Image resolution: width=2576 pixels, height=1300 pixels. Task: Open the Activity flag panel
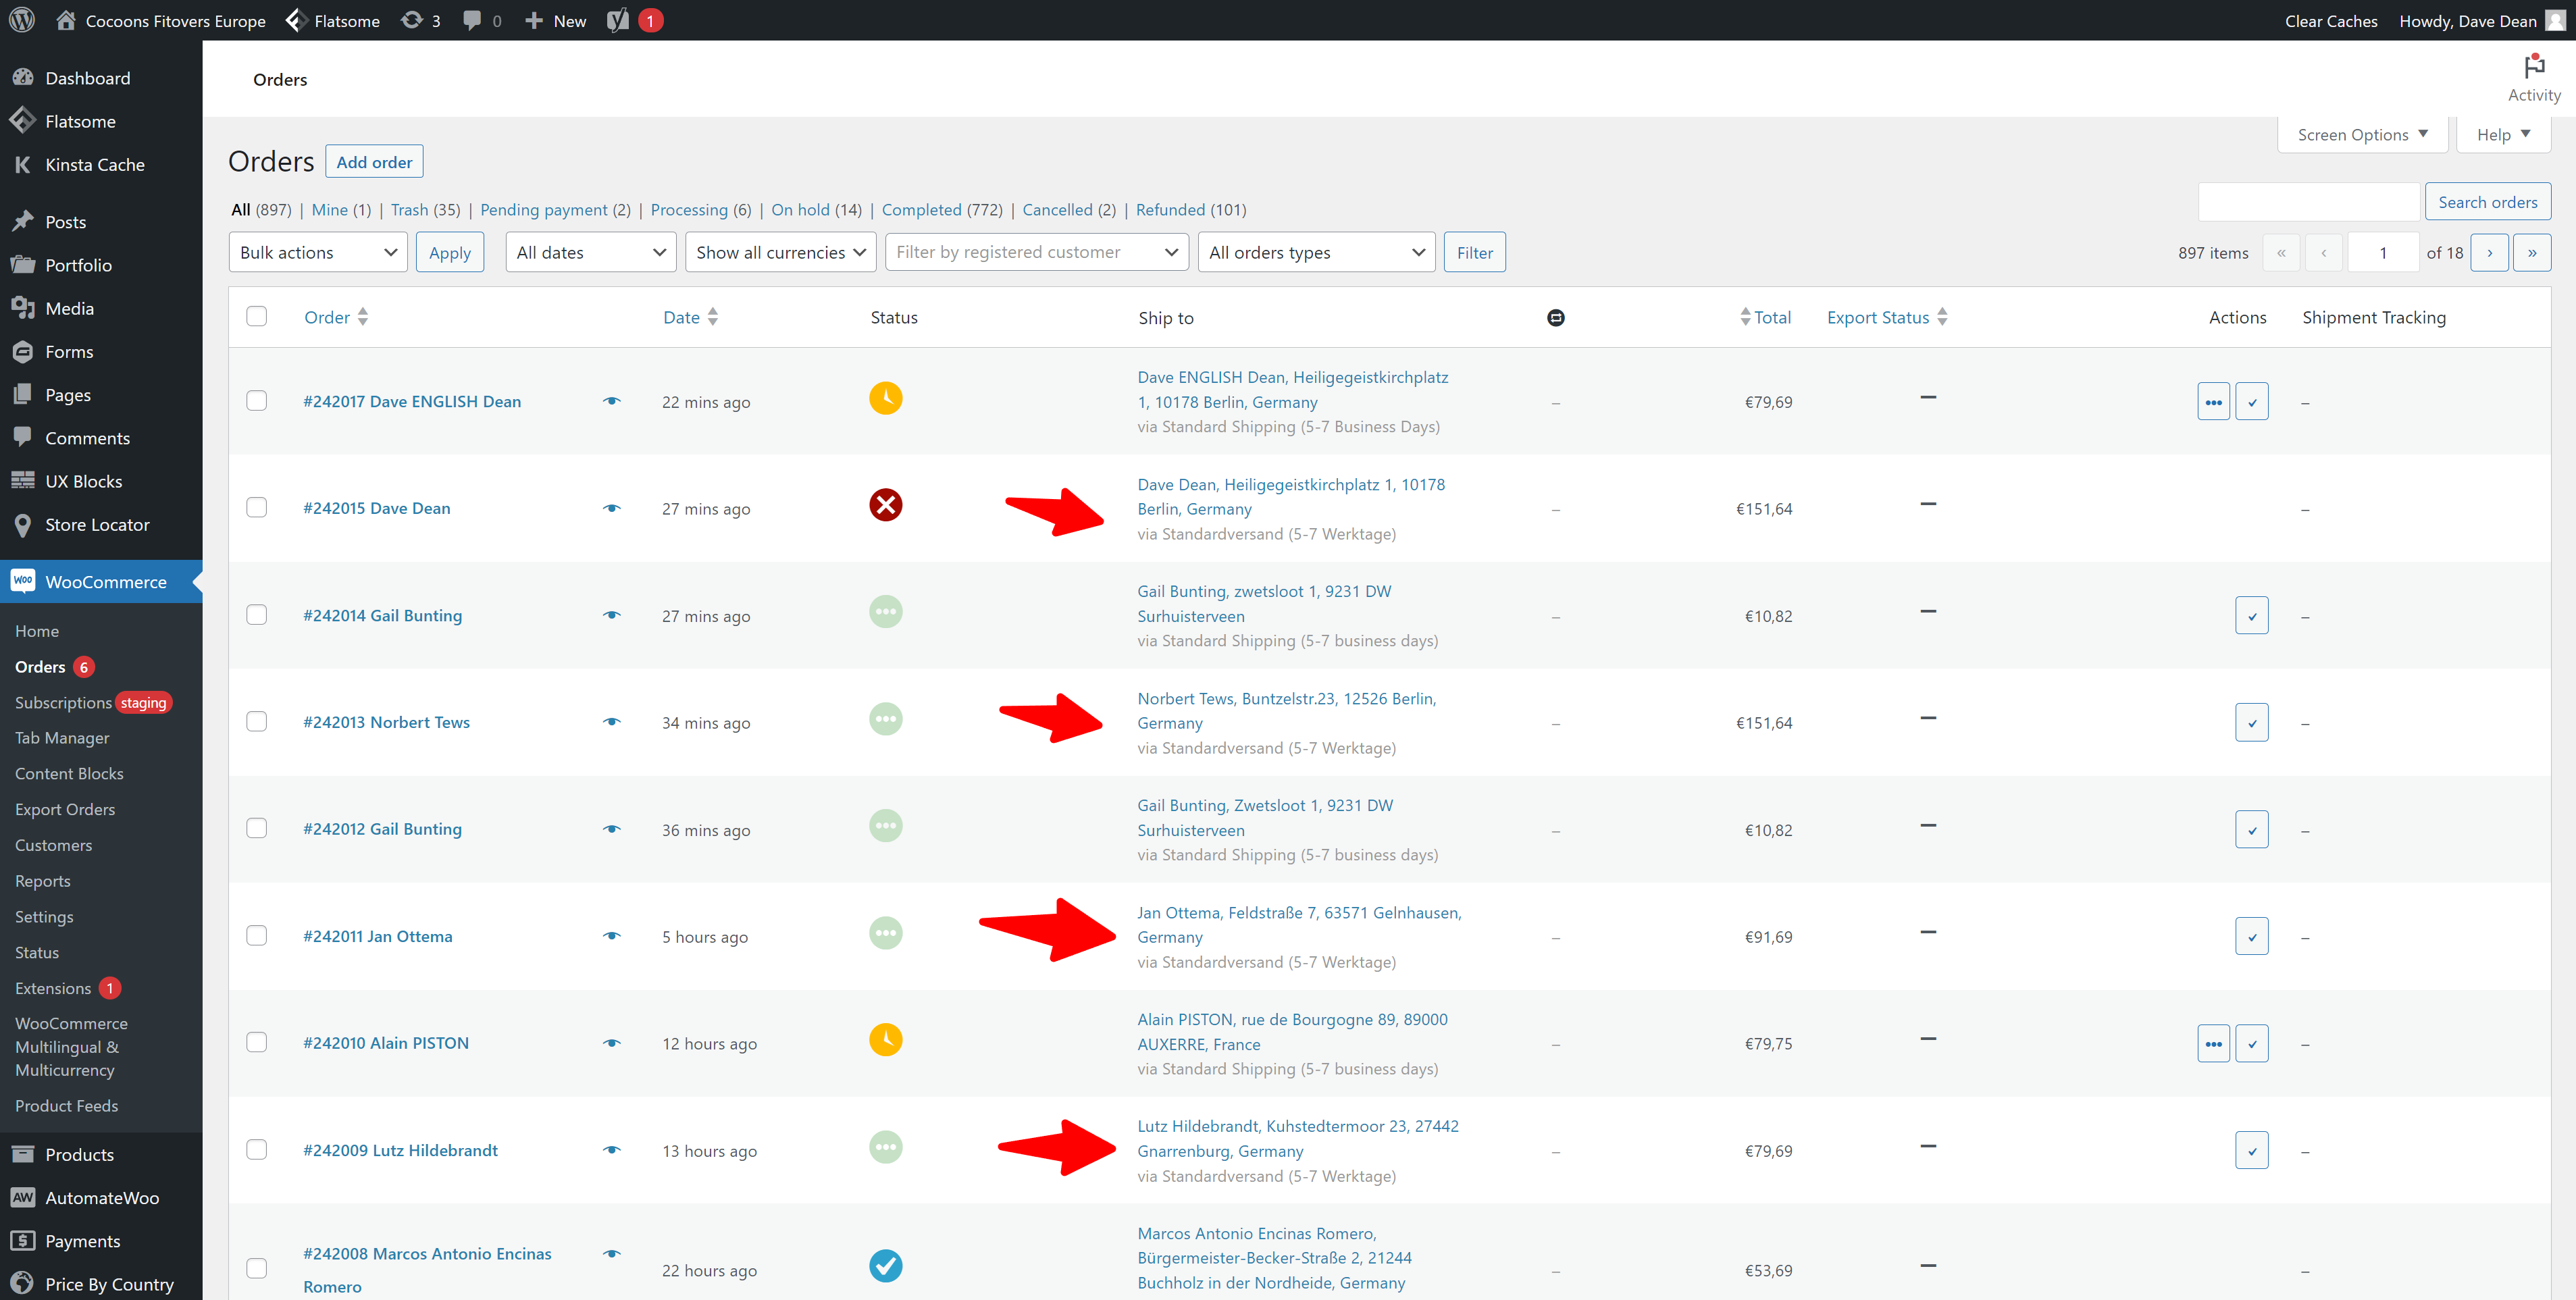2533,78
